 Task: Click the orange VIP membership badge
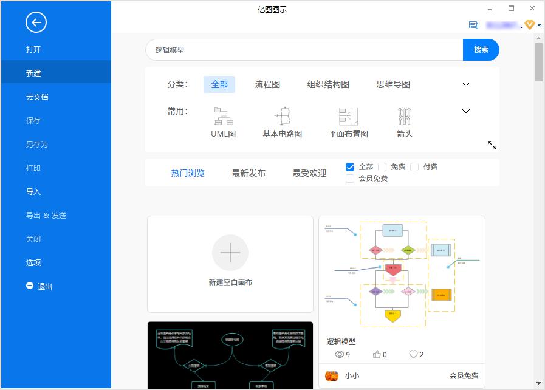(x=529, y=25)
